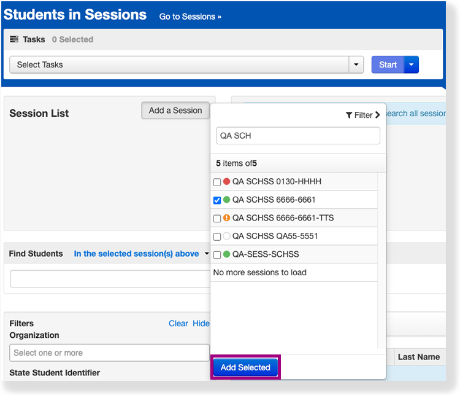The image size is (460, 395).
Task: Click orange warning icon for QA SCHSS 6666-6661-TTS
Action: coord(226,218)
